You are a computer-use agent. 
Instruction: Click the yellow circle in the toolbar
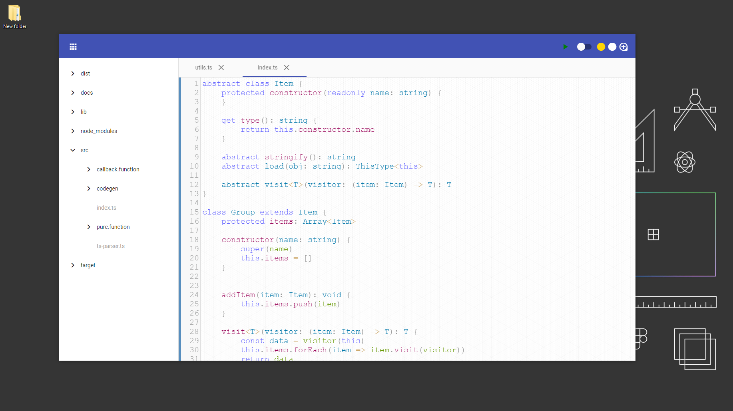point(601,47)
